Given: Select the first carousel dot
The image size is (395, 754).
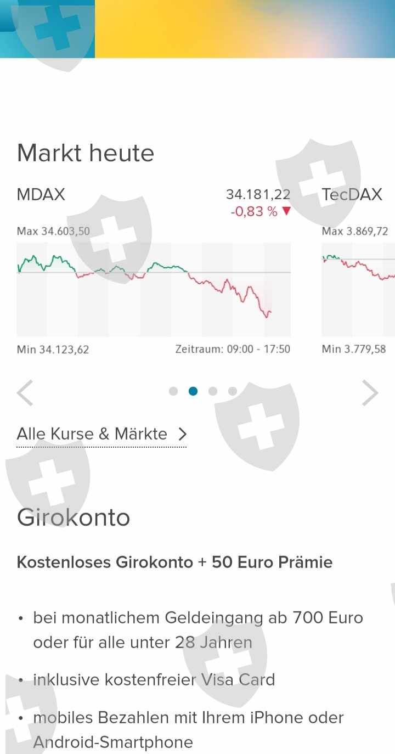Looking at the screenshot, I should coord(173,391).
